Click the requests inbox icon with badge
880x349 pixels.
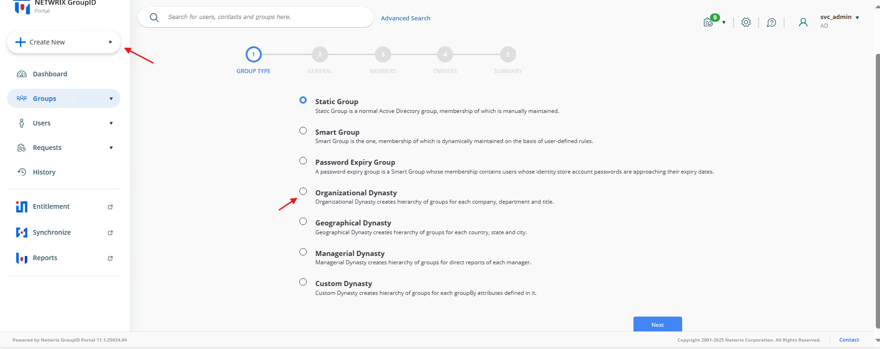(x=709, y=22)
